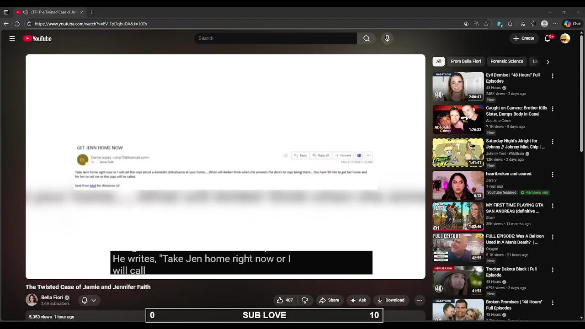Screen dimensions: 585x329
Task: Open options for GTA San Andreas video
Action: point(553,206)
